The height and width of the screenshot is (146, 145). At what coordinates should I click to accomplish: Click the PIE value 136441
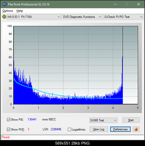coord(32,119)
